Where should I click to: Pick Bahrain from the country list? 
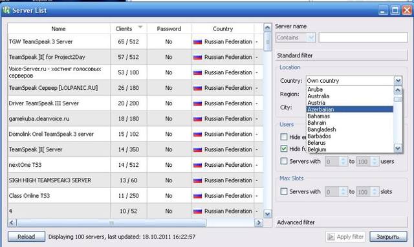[x=349, y=123]
